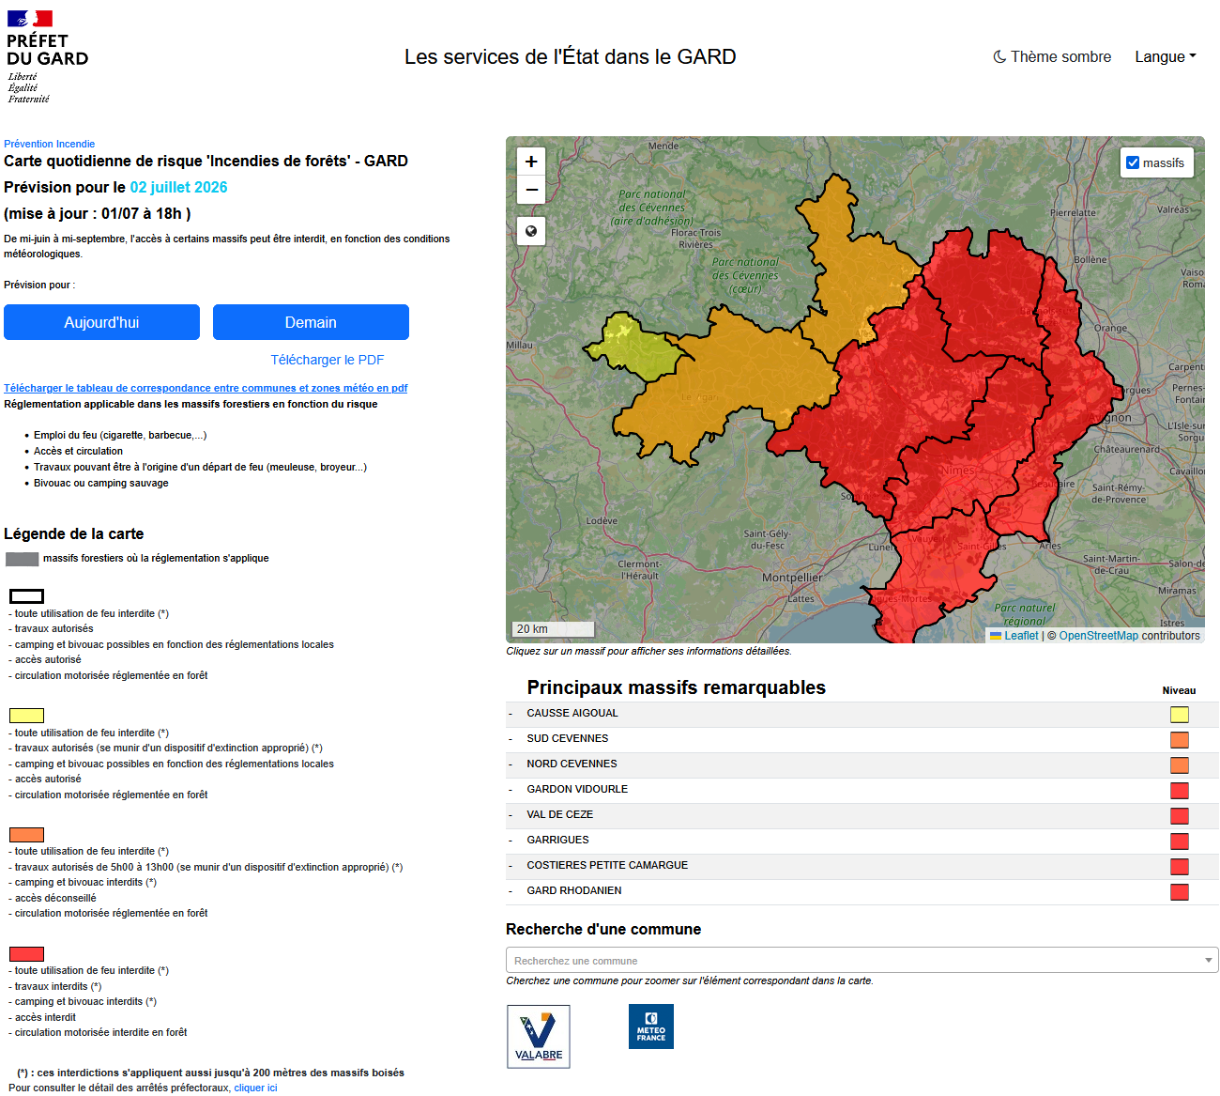
Task: Click the yellow-green massif zone on the map
Action: coord(638,349)
